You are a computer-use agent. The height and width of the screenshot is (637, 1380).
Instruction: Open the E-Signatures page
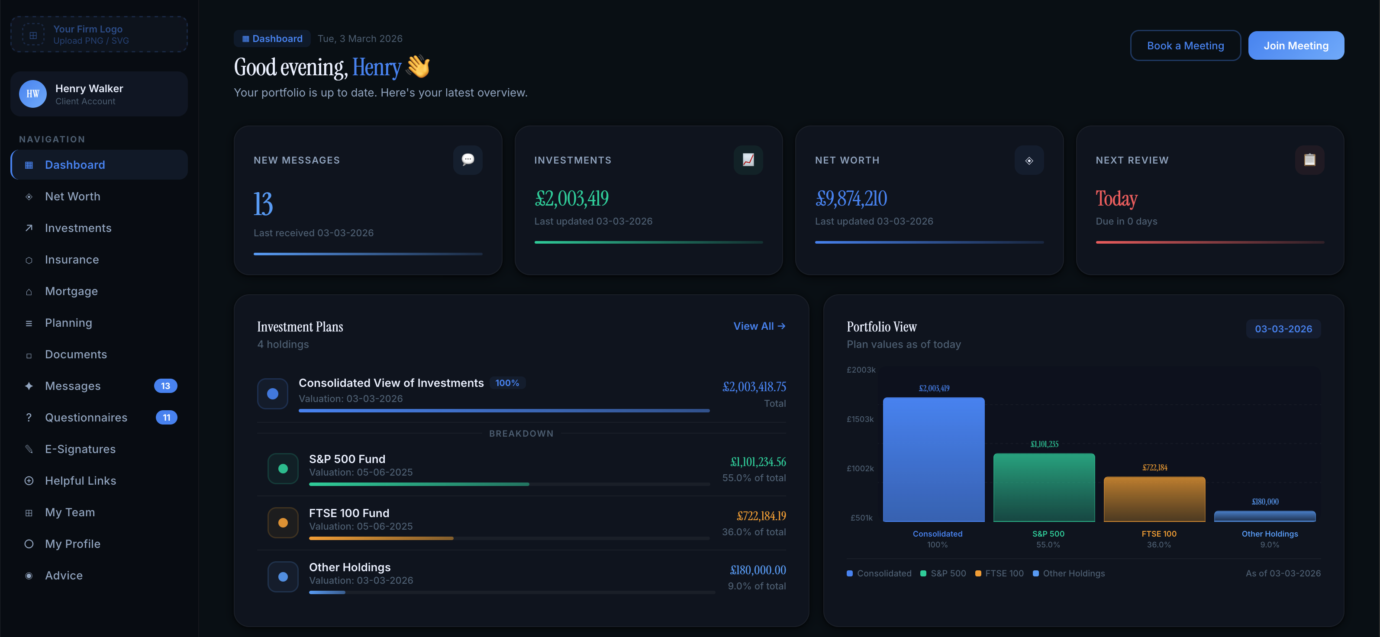(80, 449)
